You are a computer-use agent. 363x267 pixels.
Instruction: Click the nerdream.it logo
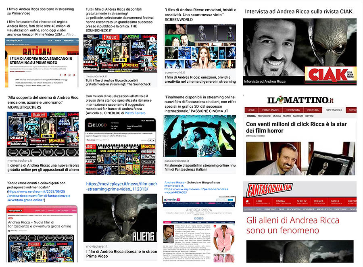pyautogui.click(x=15, y=211)
